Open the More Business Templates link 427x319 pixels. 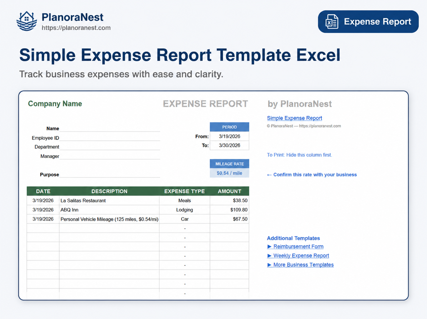tap(303, 265)
